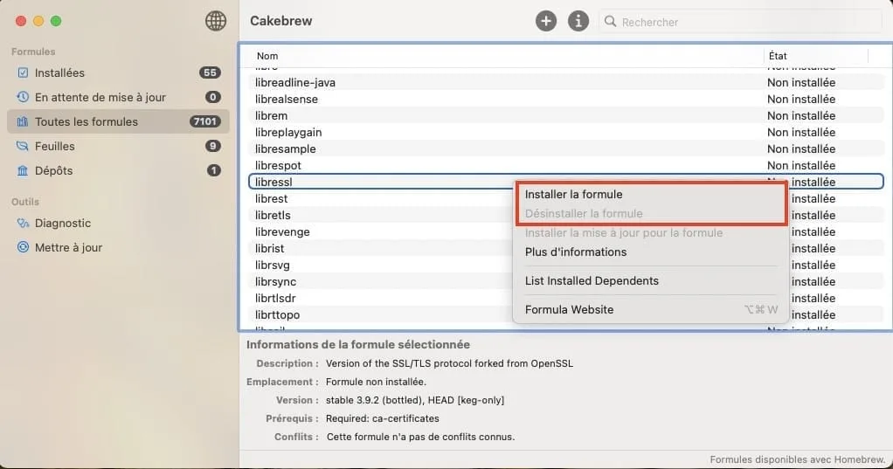
Task: Click Désinstaller la formule menu entry
Action: 650,213
